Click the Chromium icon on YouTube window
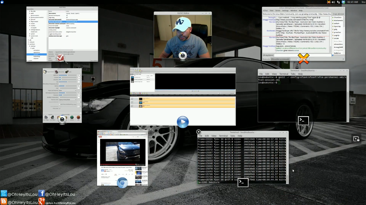 point(122,183)
